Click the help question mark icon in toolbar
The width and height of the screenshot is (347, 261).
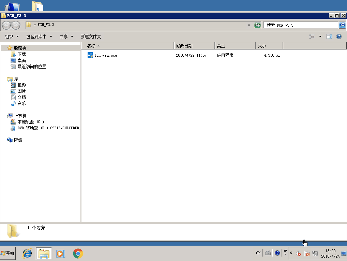(338, 37)
